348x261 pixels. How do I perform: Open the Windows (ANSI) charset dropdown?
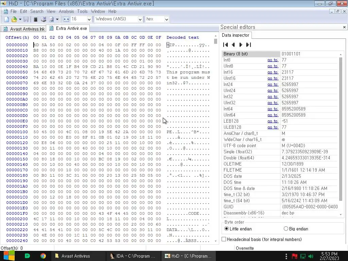140,19
